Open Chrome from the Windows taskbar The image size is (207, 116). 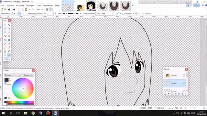(x=33, y=113)
